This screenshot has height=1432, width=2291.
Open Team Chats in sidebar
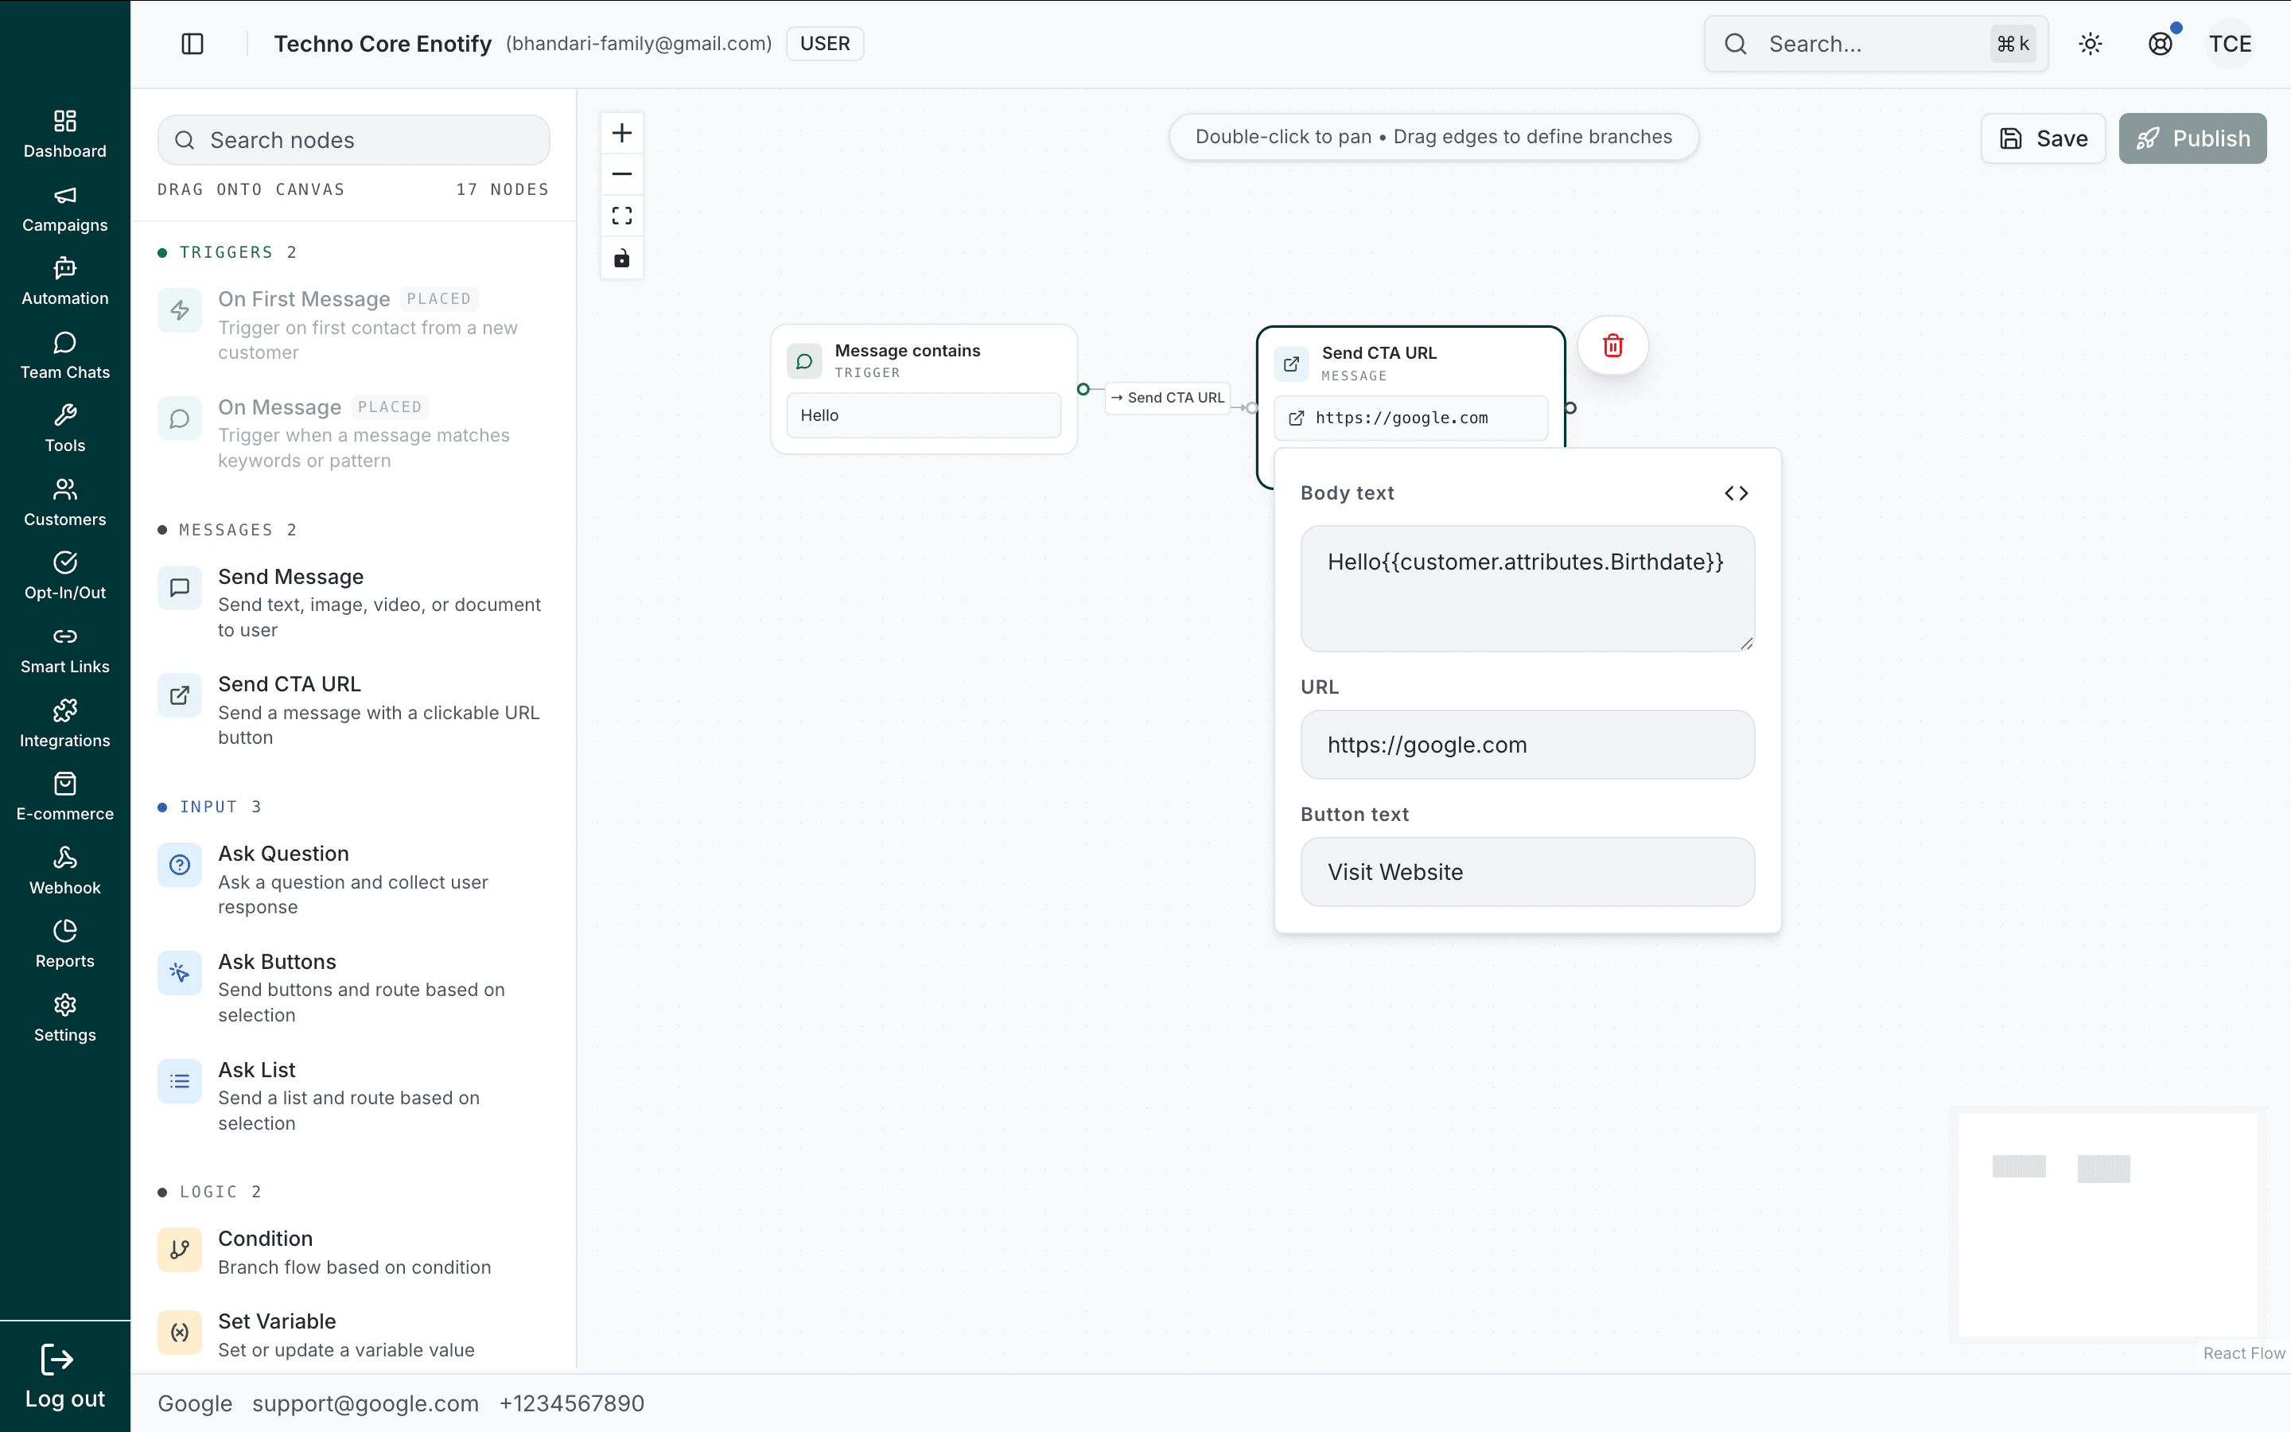click(x=64, y=355)
